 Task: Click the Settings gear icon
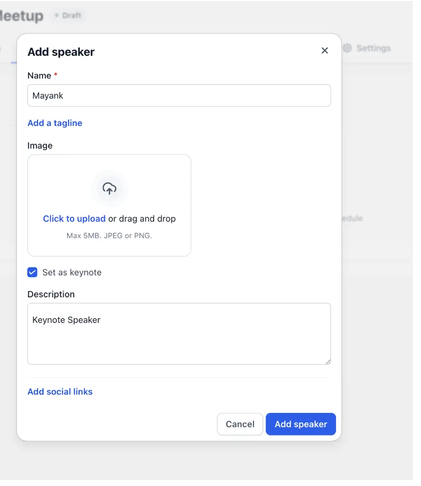[x=347, y=48]
